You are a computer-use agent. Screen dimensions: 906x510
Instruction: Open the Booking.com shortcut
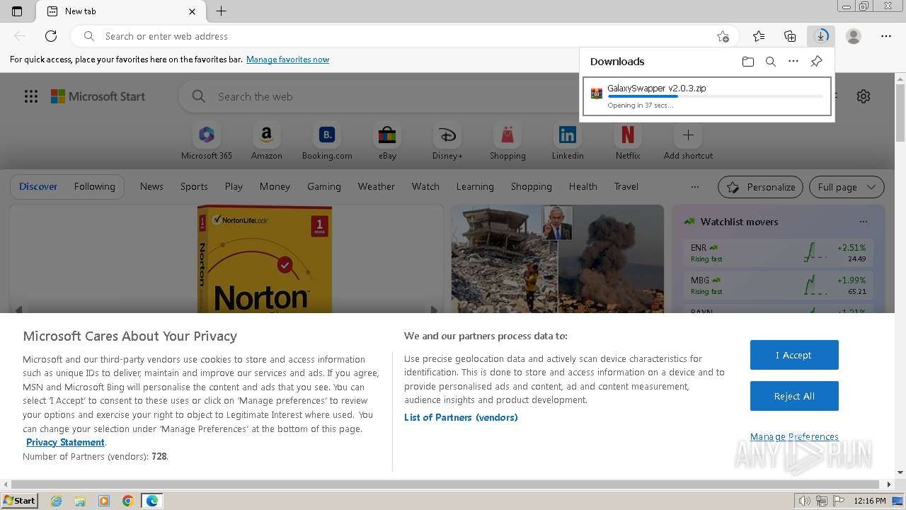click(x=327, y=141)
